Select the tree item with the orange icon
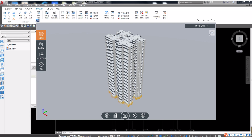Viewport: 252px width, 137px height. [11, 48]
